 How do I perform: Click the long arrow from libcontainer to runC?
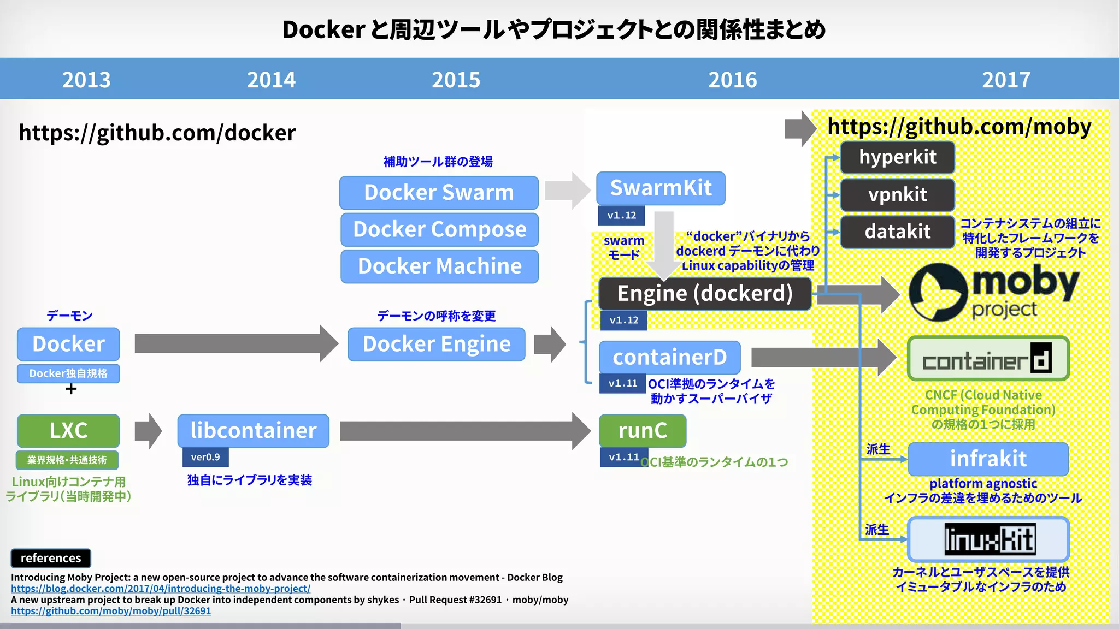click(x=464, y=431)
